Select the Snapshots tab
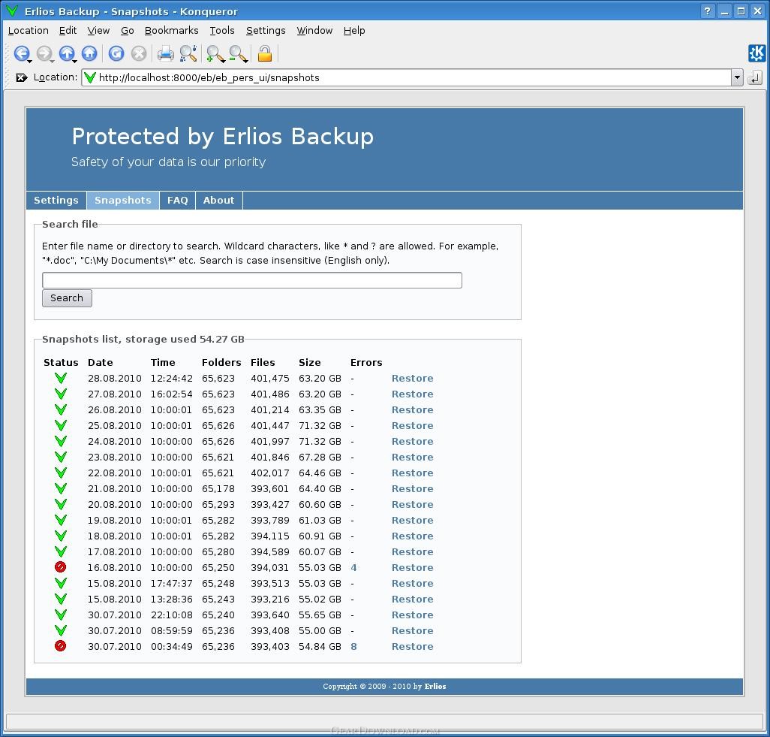 123,200
